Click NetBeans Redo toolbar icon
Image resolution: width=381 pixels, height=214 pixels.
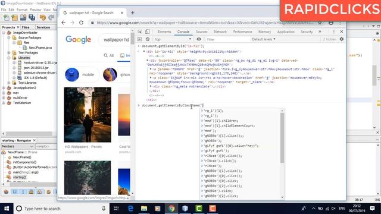point(51,17)
